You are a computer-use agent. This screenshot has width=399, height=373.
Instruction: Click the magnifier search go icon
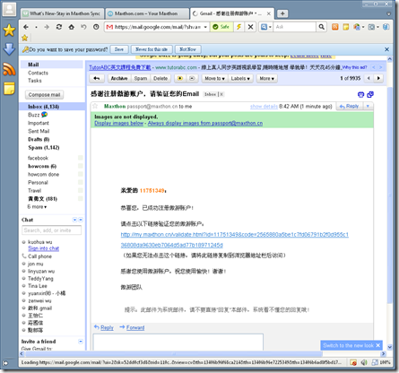coord(321,27)
